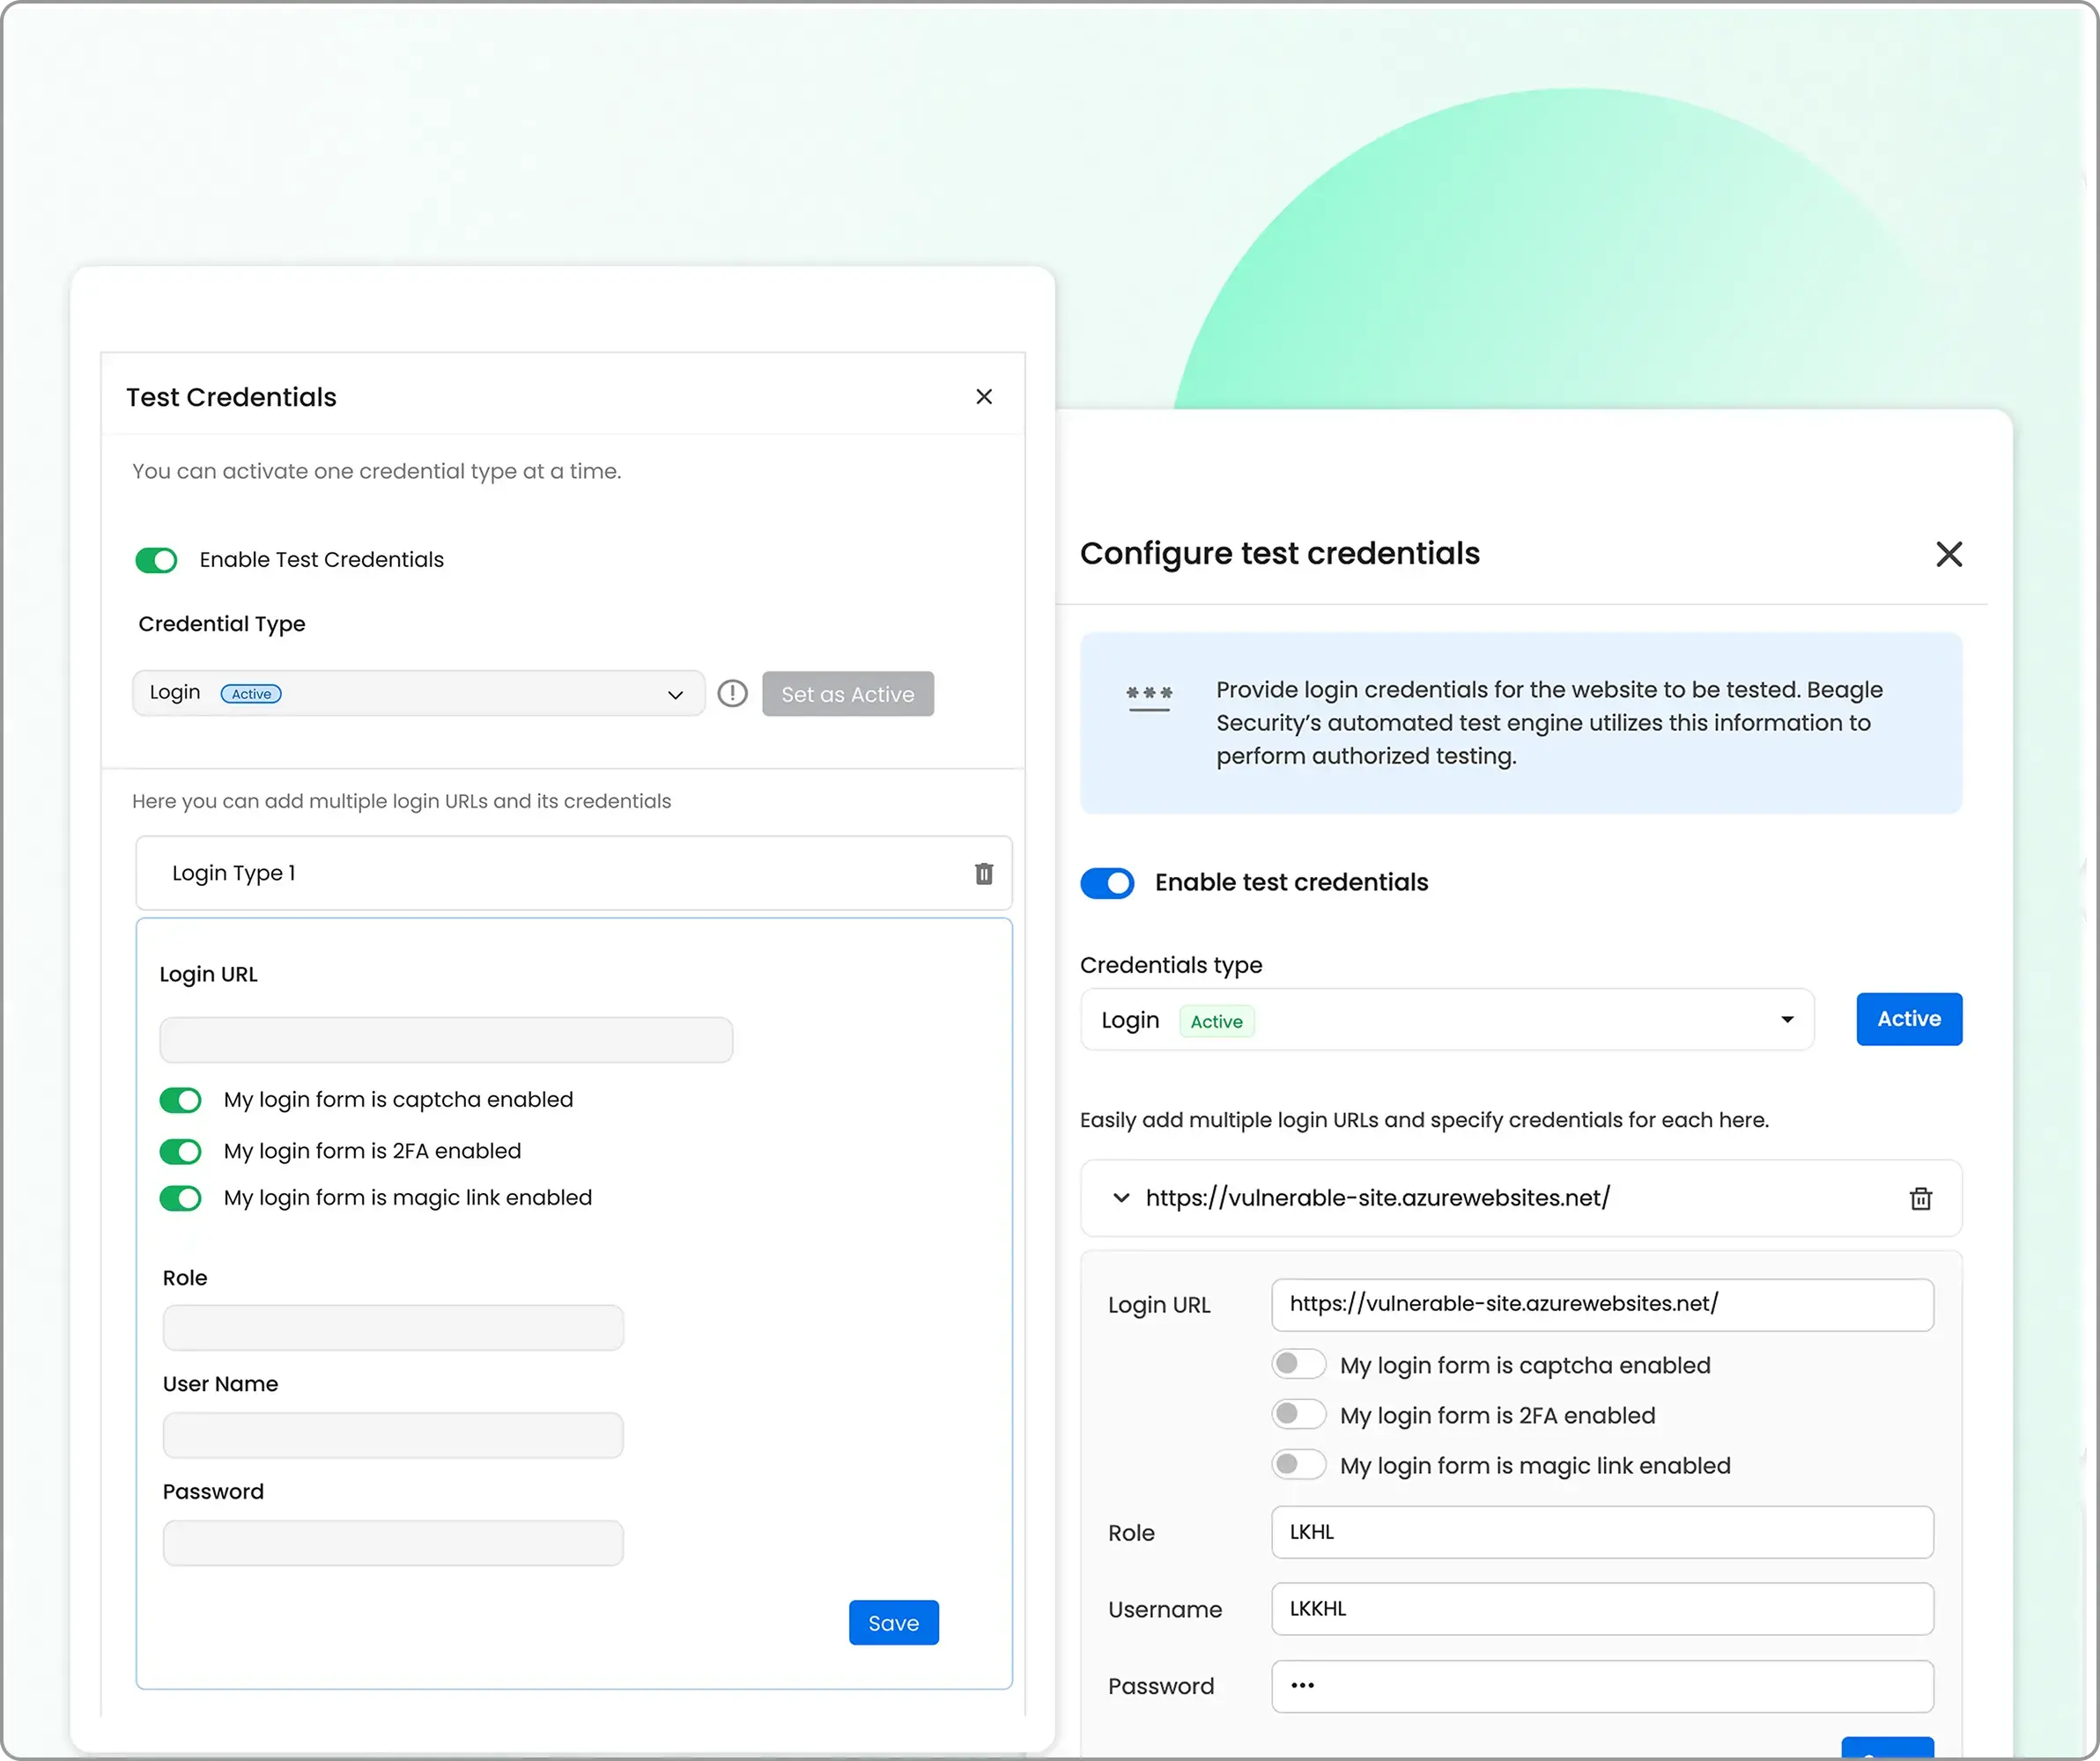Click the Set as Active button
This screenshot has height=1761, width=2100.
[848, 693]
